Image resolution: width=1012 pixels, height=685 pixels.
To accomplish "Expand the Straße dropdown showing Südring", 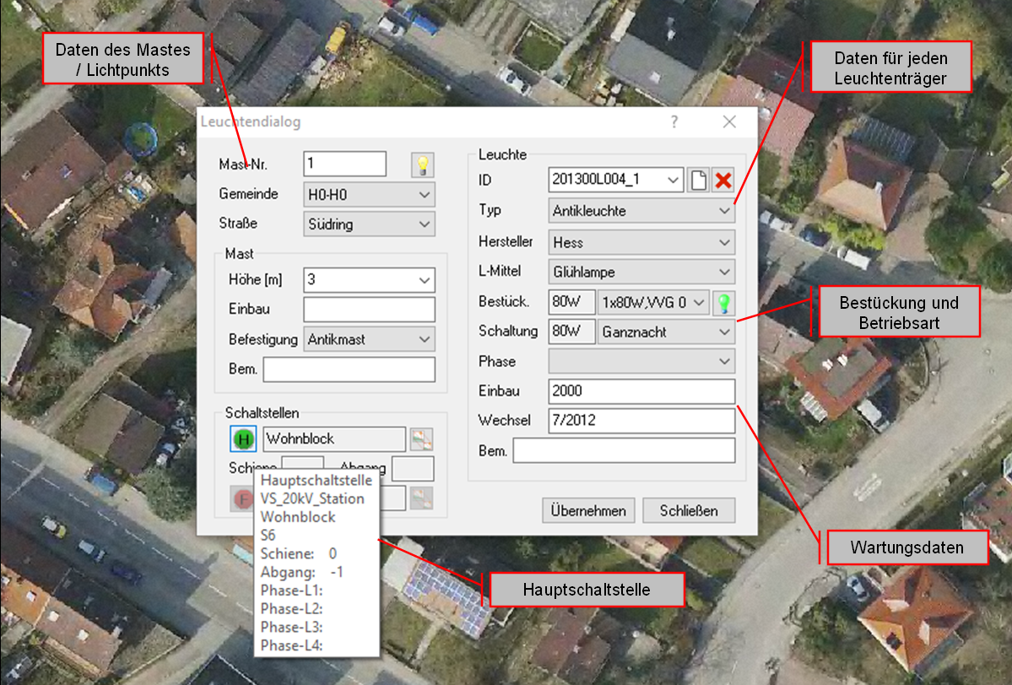I will tap(369, 224).
